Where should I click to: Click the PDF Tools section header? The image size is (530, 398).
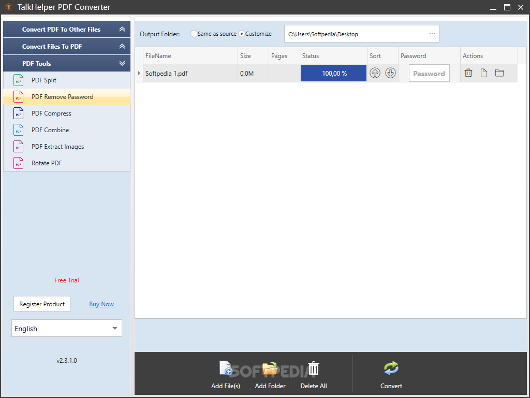click(x=67, y=63)
